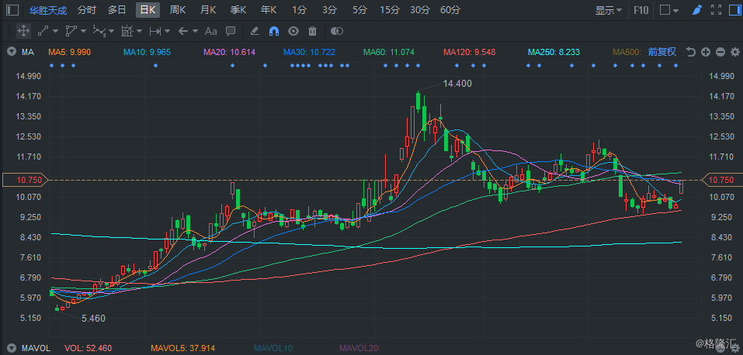Zoom in the chart with plus icon
This screenshot has height=355, width=743.
[x=706, y=52]
